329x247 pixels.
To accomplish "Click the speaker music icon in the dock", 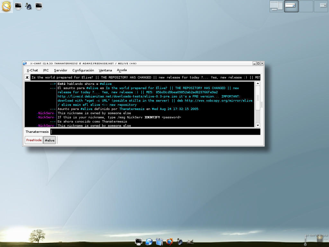I will coord(180,241).
